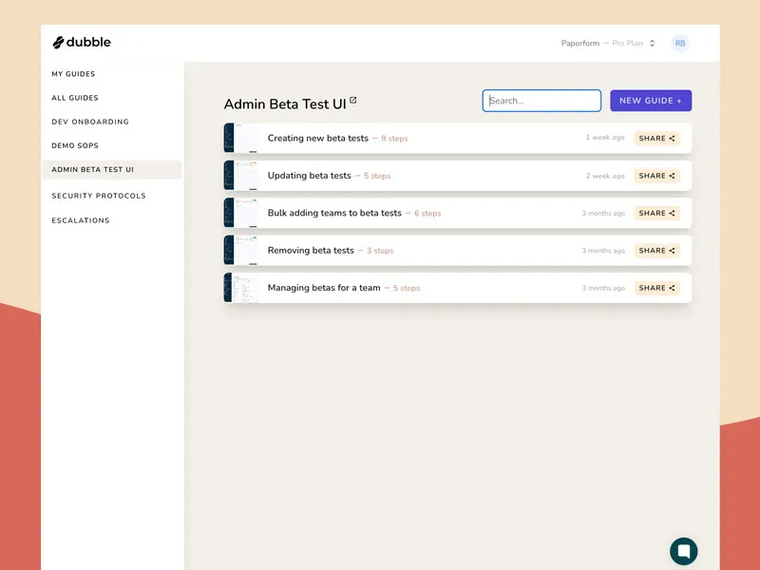Select Security Protocols collection
The width and height of the screenshot is (760, 570).
99,196
